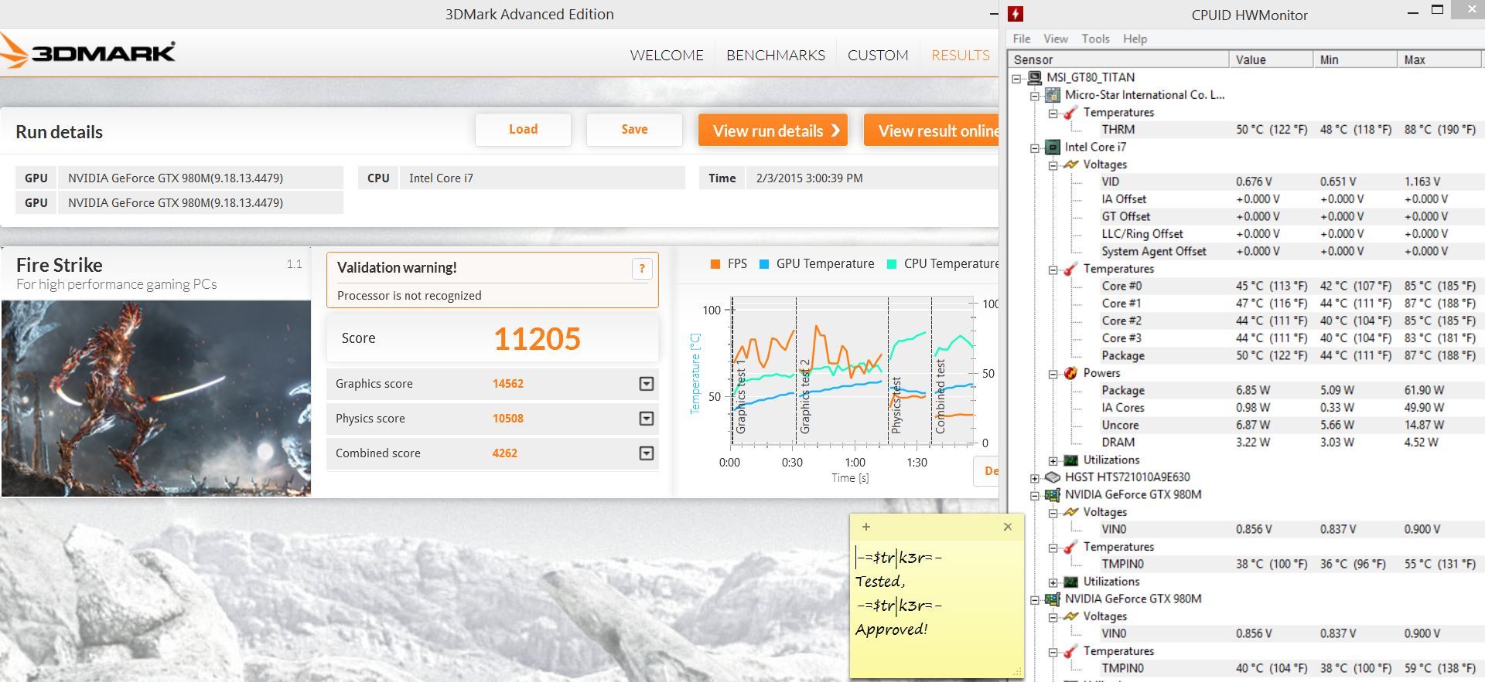Click the Time value 2/3/2015 3:00:39 PM
The width and height of the screenshot is (1485, 682).
click(x=809, y=178)
